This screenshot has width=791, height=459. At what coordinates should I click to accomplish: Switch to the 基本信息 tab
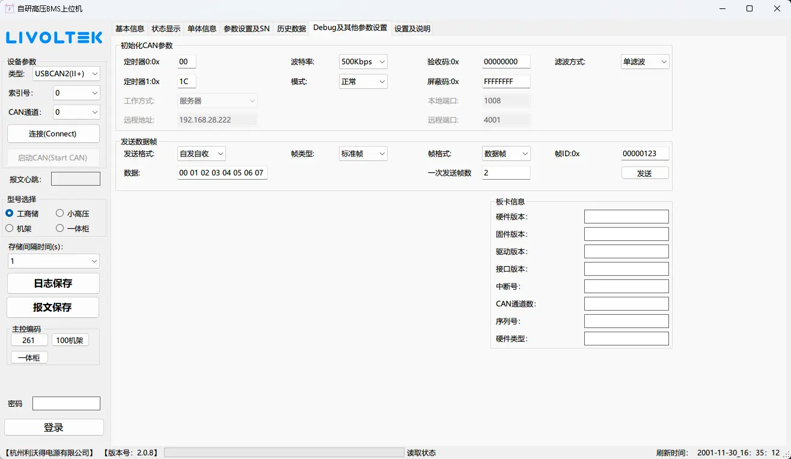pyautogui.click(x=130, y=29)
